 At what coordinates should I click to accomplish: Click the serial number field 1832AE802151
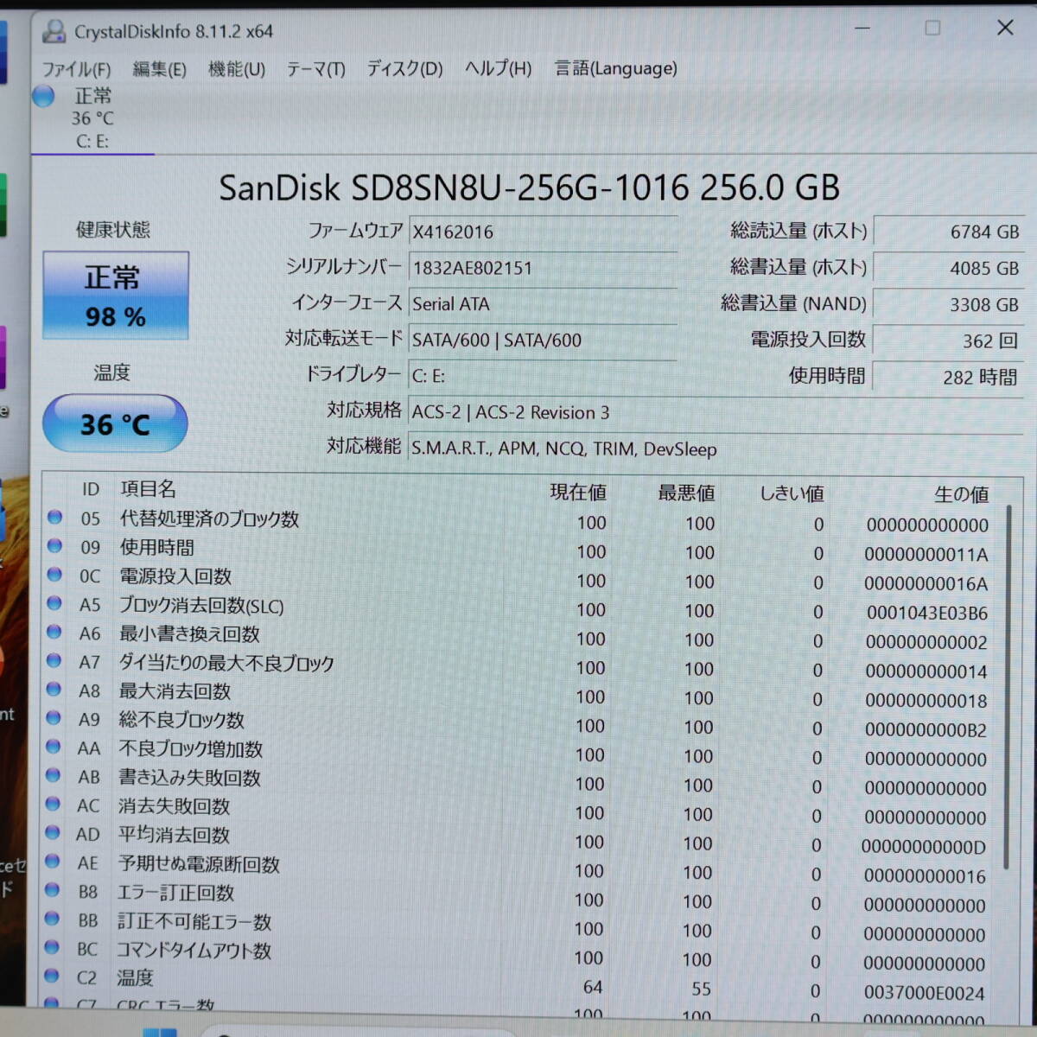tap(543, 268)
